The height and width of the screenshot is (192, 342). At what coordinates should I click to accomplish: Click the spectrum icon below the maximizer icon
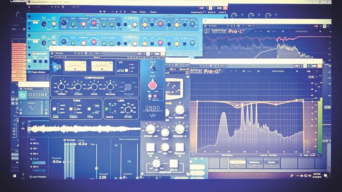click(x=23, y=129)
